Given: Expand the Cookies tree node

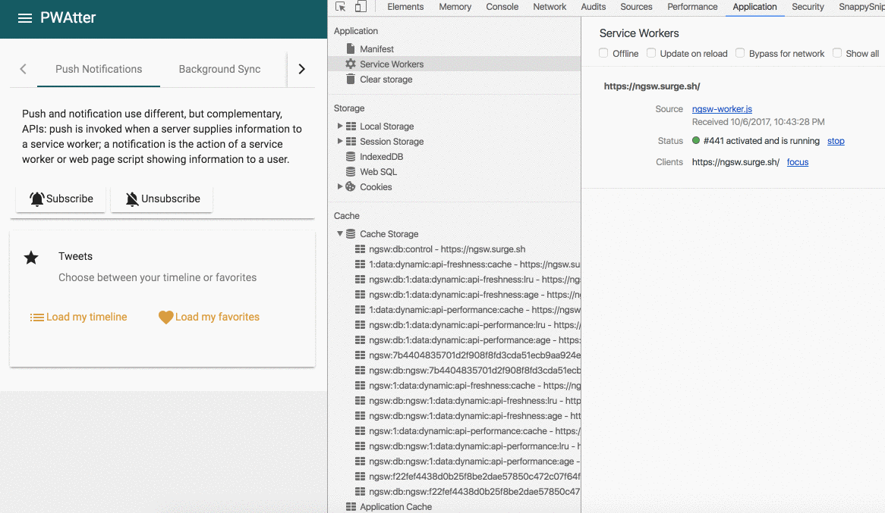Looking at the screenshot, I should [x=340, y=186].
